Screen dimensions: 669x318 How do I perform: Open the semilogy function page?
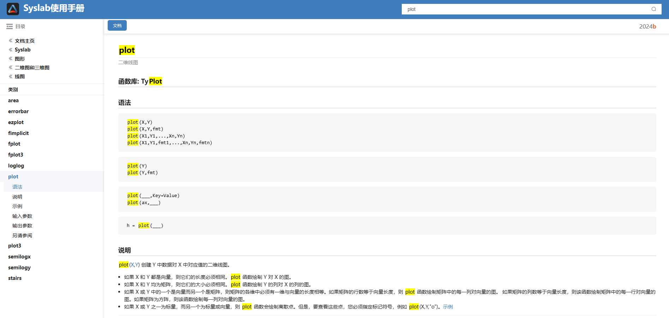click(19, 268)
